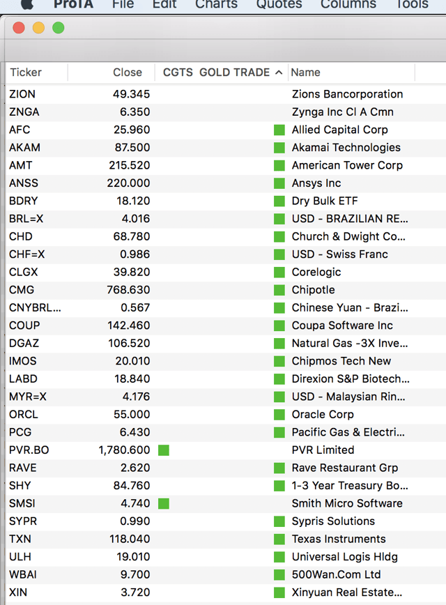Sort by the Ticker column header

coord(26,72)
